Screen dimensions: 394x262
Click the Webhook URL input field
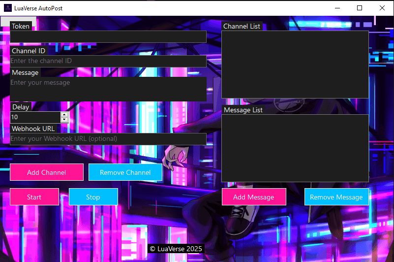point(108,139)
